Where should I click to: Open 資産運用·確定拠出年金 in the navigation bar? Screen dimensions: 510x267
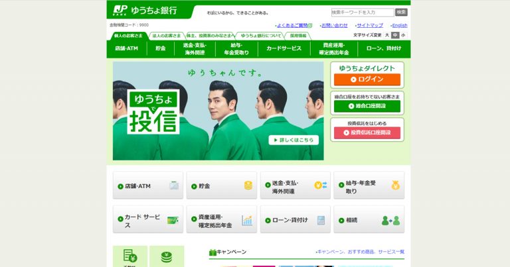[334, 48]
